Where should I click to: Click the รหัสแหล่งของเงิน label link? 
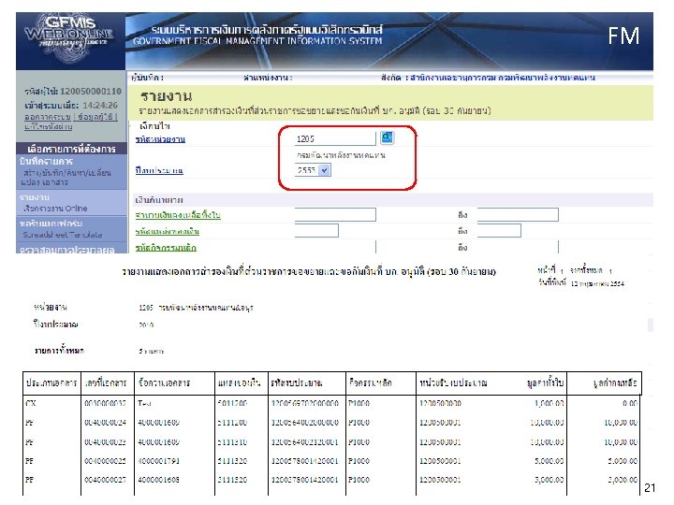(x=168, y=231)
